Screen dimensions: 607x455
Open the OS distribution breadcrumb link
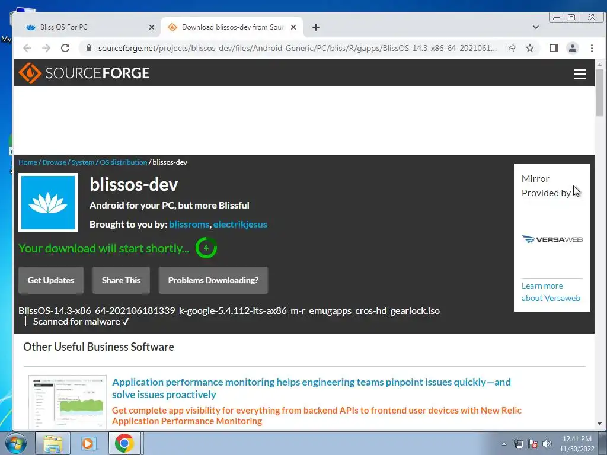pos(123,162)
